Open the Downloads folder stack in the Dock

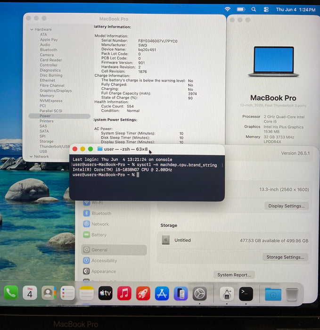273,294
